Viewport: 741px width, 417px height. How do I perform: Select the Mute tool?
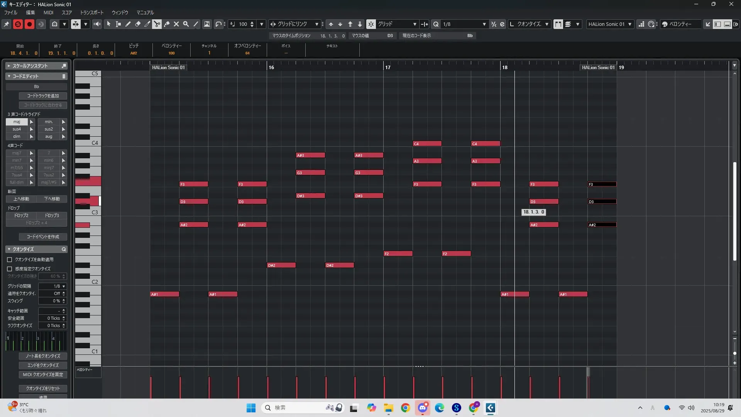176,24
